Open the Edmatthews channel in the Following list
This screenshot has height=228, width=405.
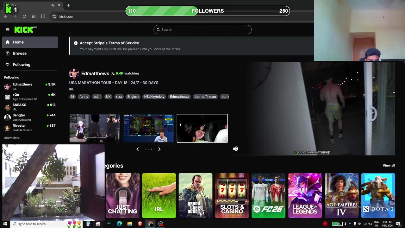pos(30,86)
